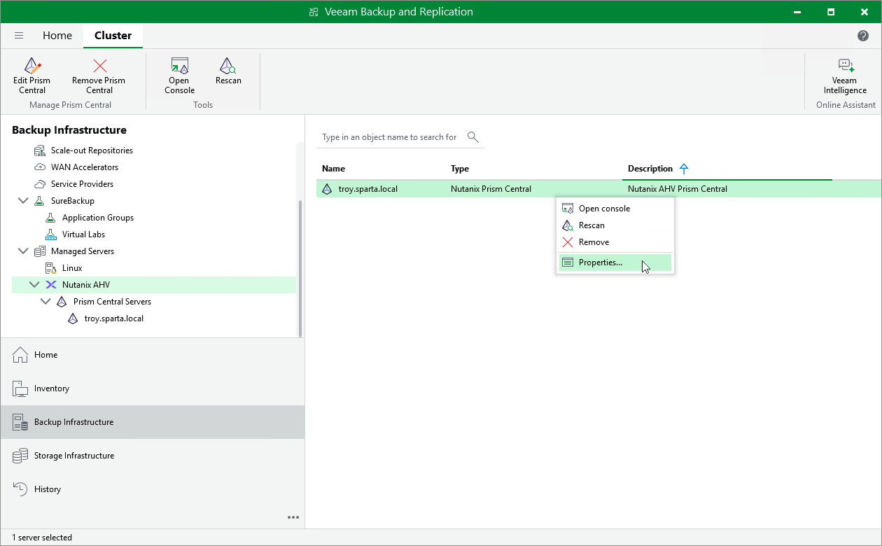Select Linux under Managed Servers

point(72,268)
